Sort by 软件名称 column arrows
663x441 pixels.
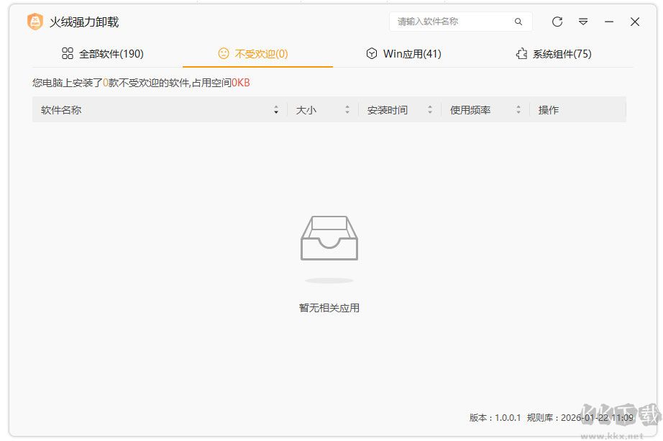276,110
